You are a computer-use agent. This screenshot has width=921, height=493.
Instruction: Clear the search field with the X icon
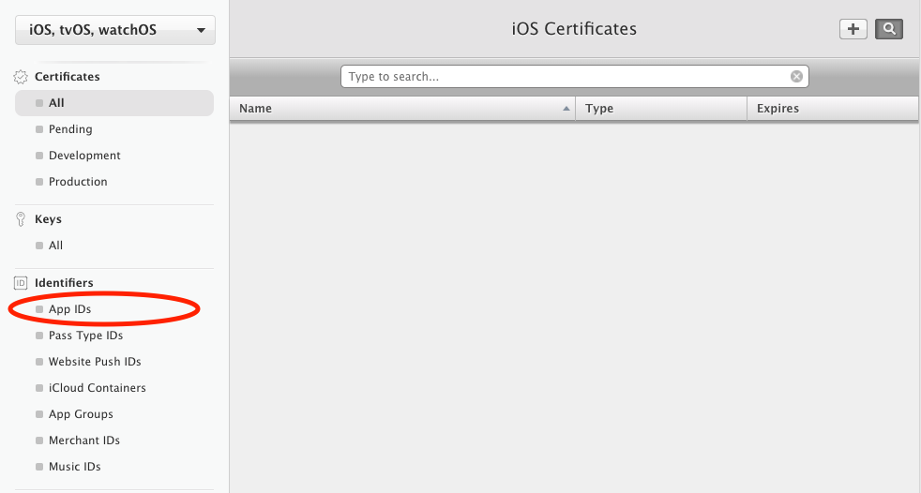(796, 76)
